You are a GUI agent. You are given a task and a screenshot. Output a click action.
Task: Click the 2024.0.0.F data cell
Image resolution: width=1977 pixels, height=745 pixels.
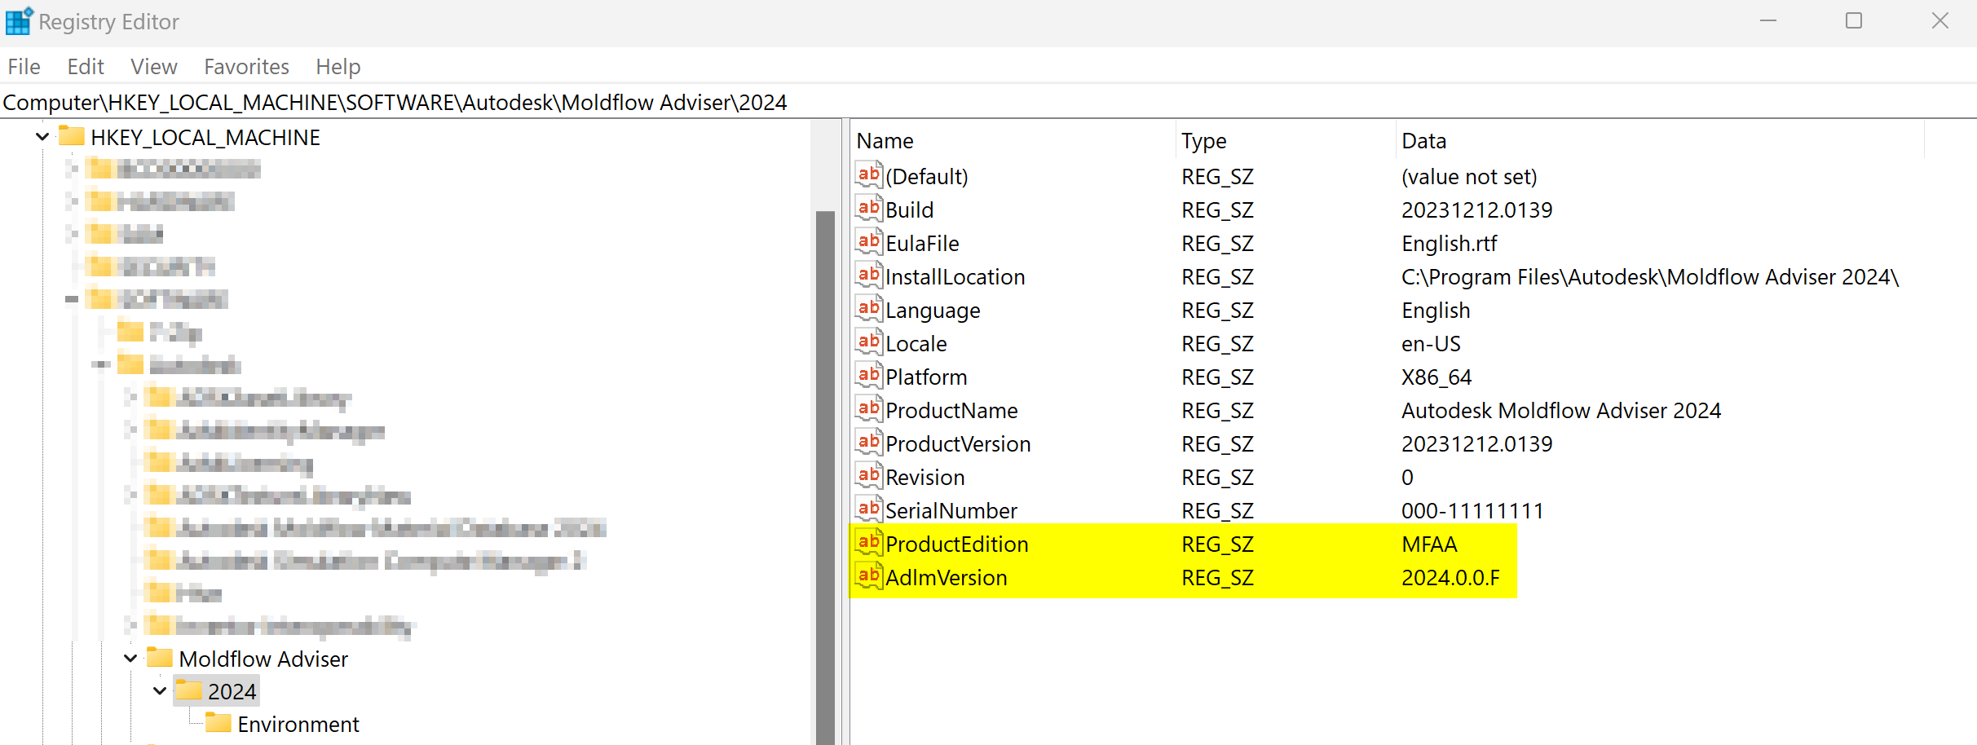(x=1450, y=577)
